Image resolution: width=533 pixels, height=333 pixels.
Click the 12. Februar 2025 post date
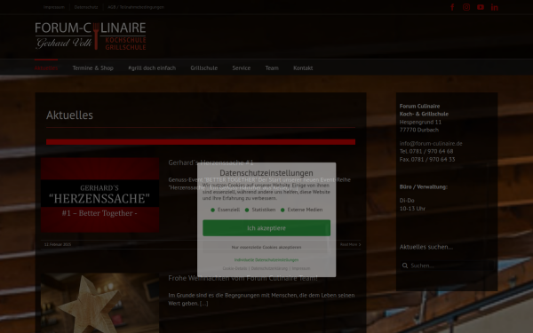click(58, 244)
